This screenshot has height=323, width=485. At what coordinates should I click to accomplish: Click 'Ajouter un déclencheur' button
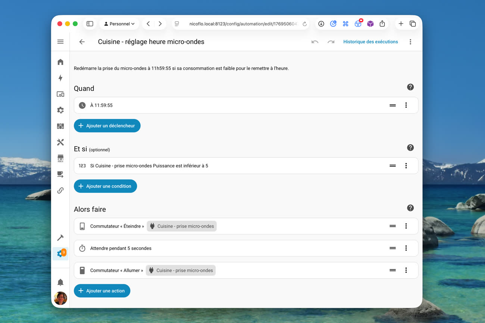pyautogui.click(x=107, y=126)
